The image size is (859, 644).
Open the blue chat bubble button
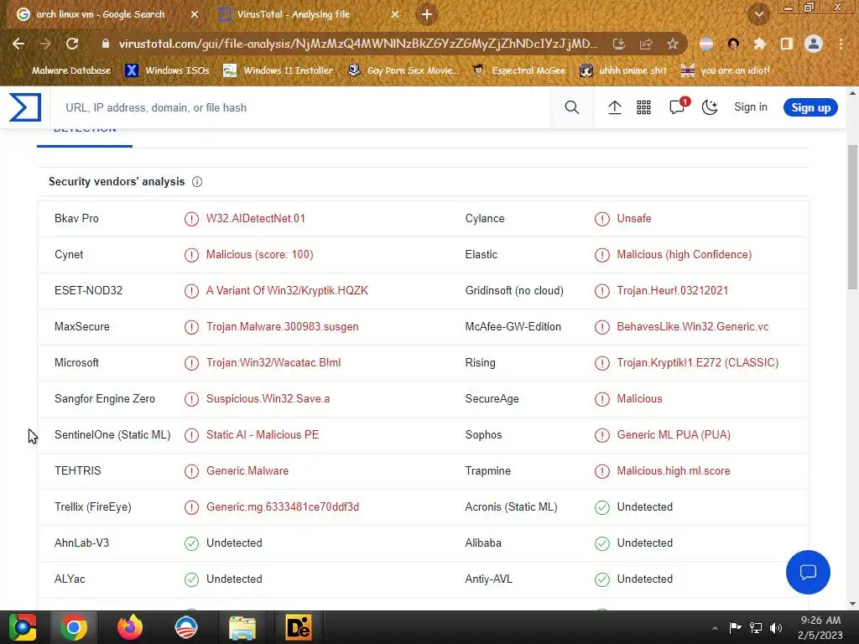[808, 572]
